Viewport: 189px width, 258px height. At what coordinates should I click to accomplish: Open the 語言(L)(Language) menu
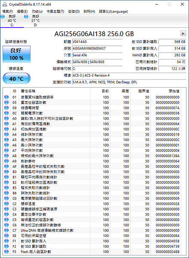(x=113, y=11)
